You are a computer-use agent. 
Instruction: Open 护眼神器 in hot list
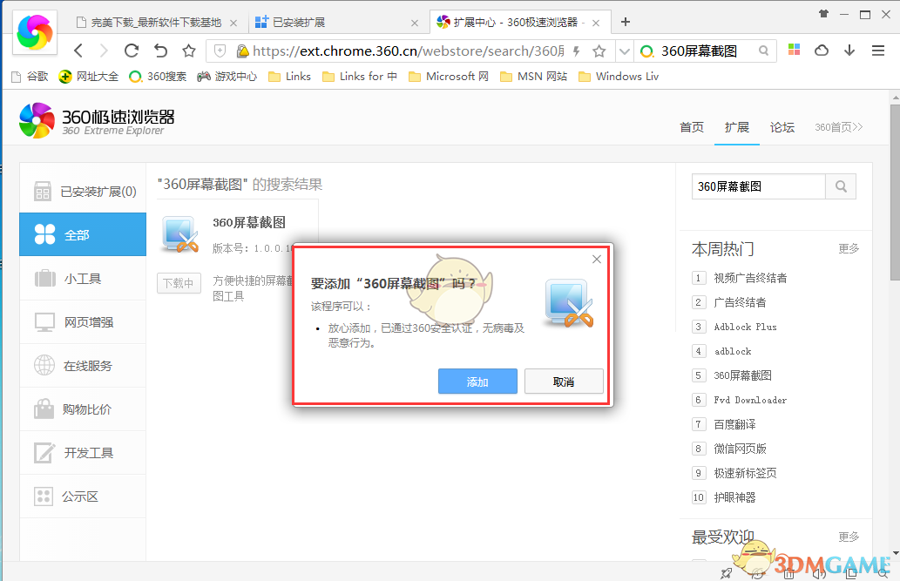click(734, 497)
